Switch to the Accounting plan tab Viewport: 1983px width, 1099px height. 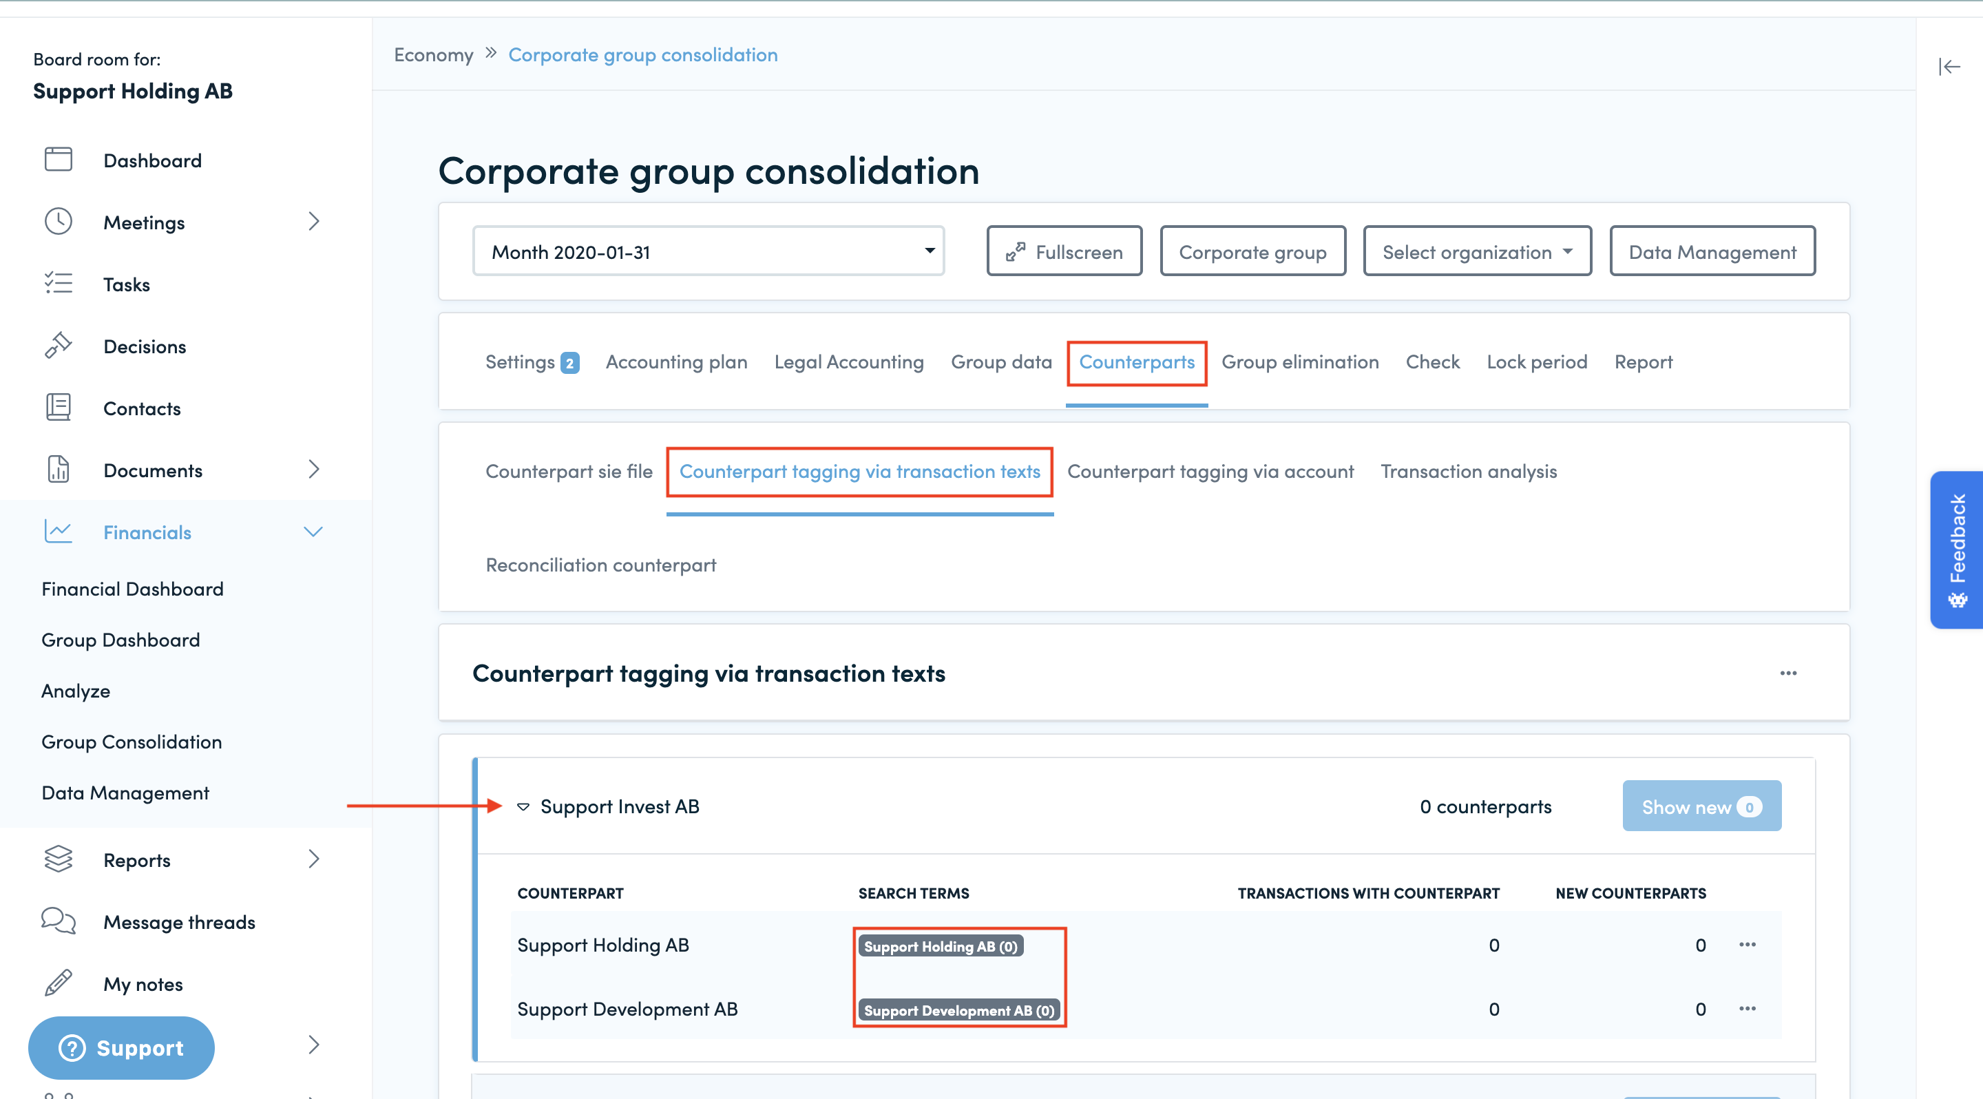(676, 362)
